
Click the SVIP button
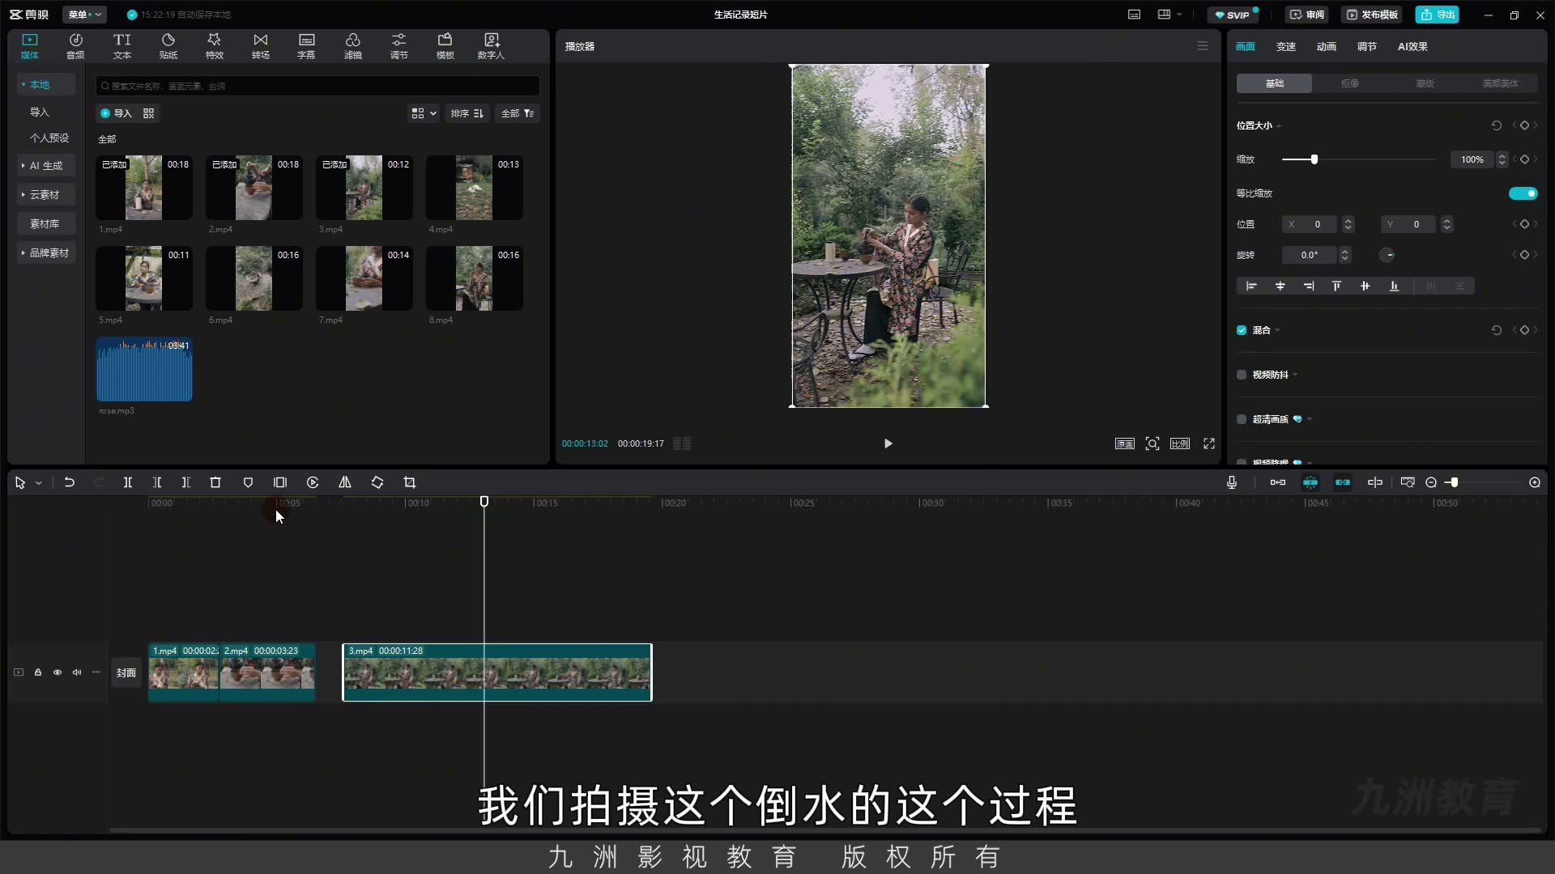point(1232,15)
